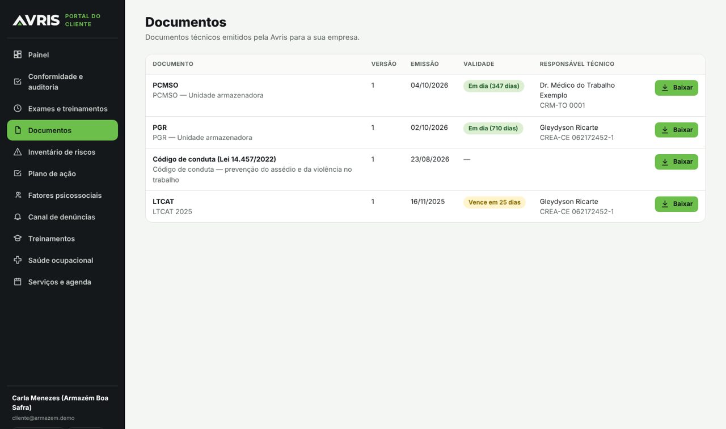
Task: Click Baixar for the LTCAT row
Action: 676,204
